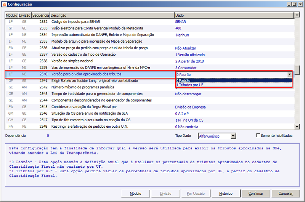Click the Módulo button at the bottom

[x=136, y=194]
